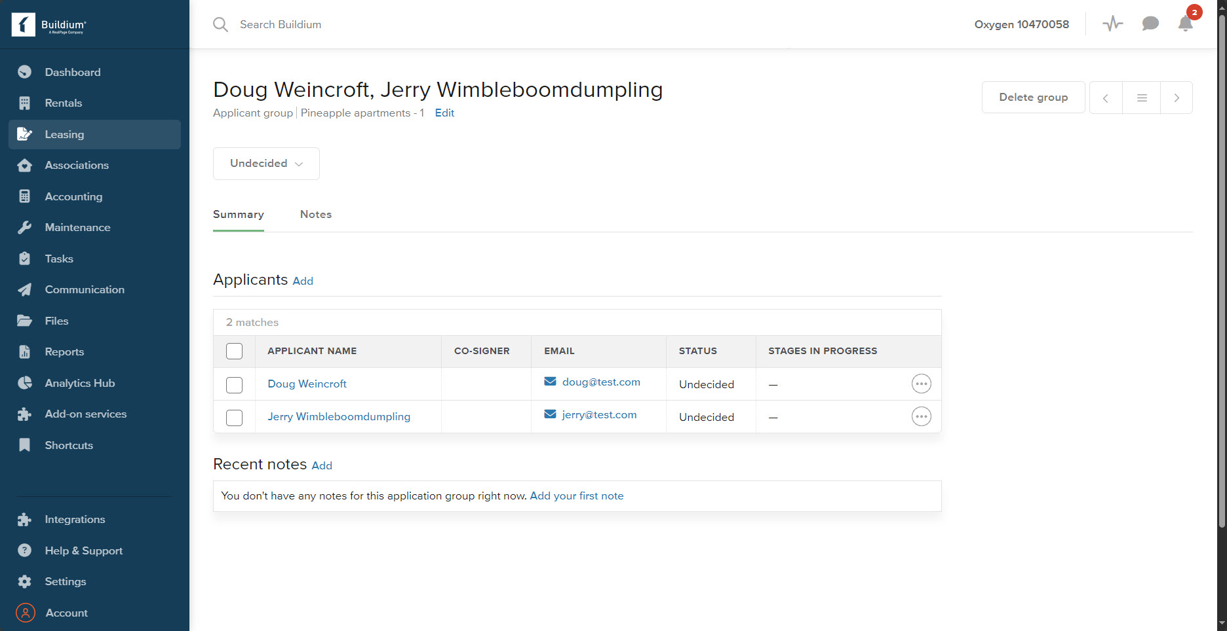Switch to the Notes tab
The width and height of the screenshot is (1227, 631).
click(316, 214)
